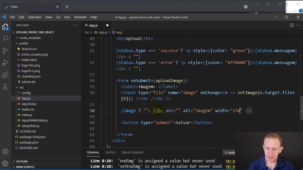Open the Go menu

pyautogui.click(x=58, y=17)
